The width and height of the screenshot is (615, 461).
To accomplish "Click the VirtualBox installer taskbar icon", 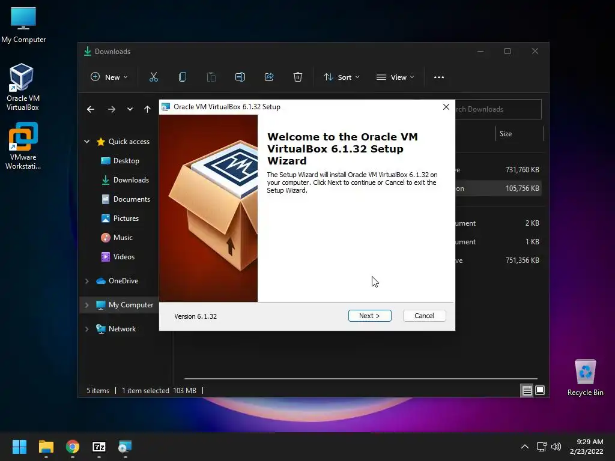I will pyautogui.click(x=125, y=447).
